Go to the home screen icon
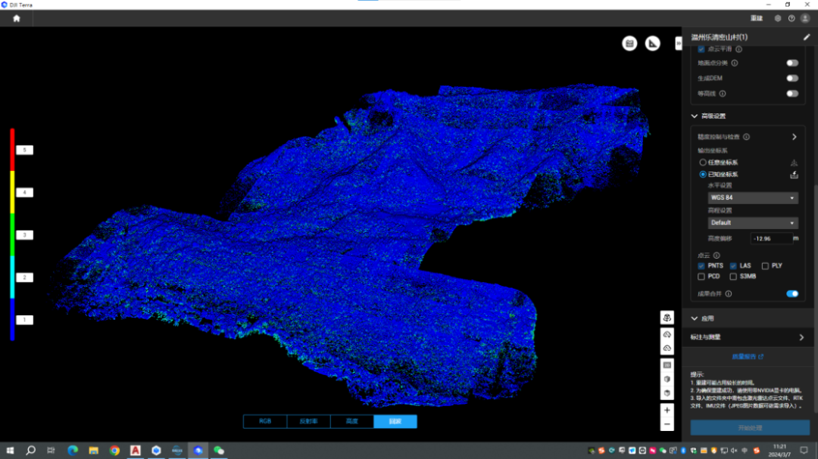The width and height of the screenshot is (818, 459). pyautogui.click(x=17, y=18)
